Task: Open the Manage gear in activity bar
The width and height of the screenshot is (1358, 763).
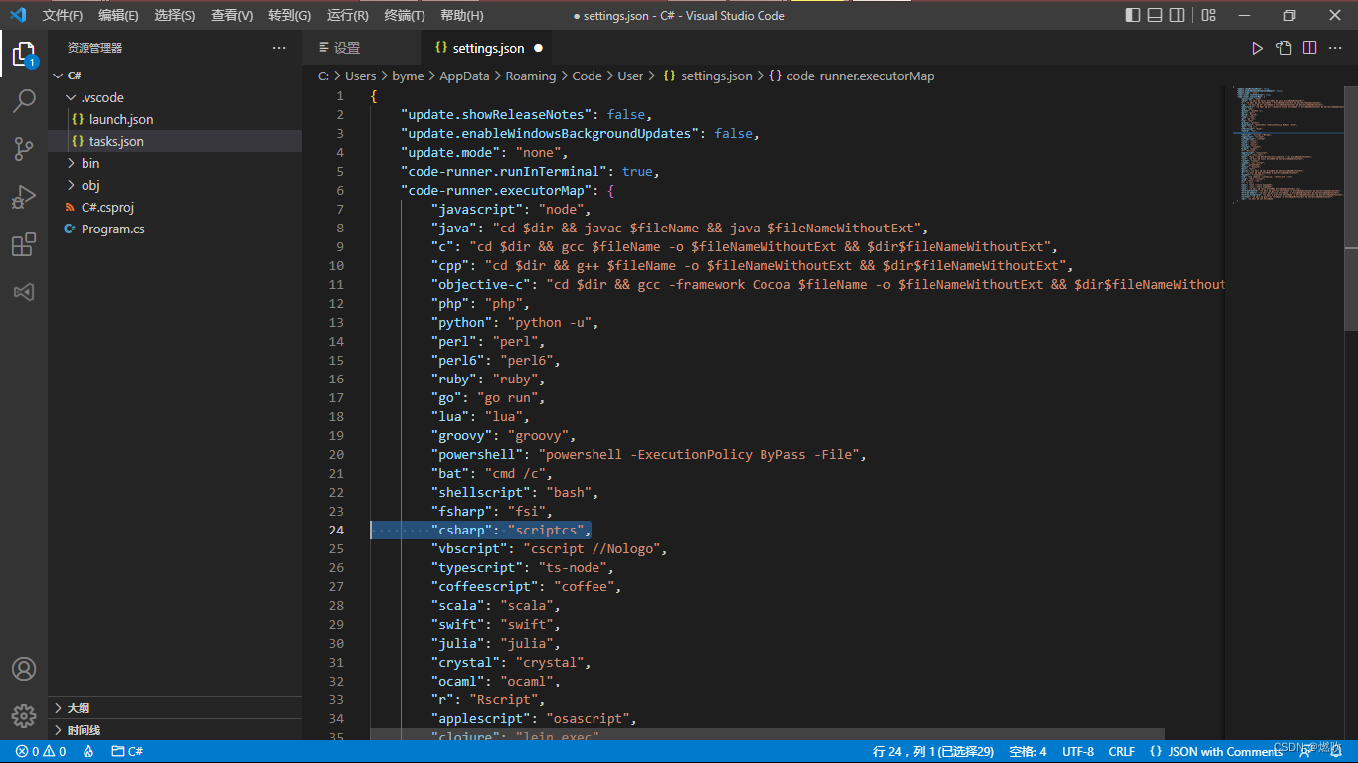Action: click(x=24, y=715)
